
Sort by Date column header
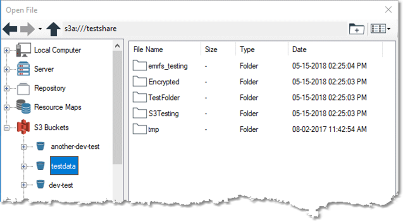299,50
